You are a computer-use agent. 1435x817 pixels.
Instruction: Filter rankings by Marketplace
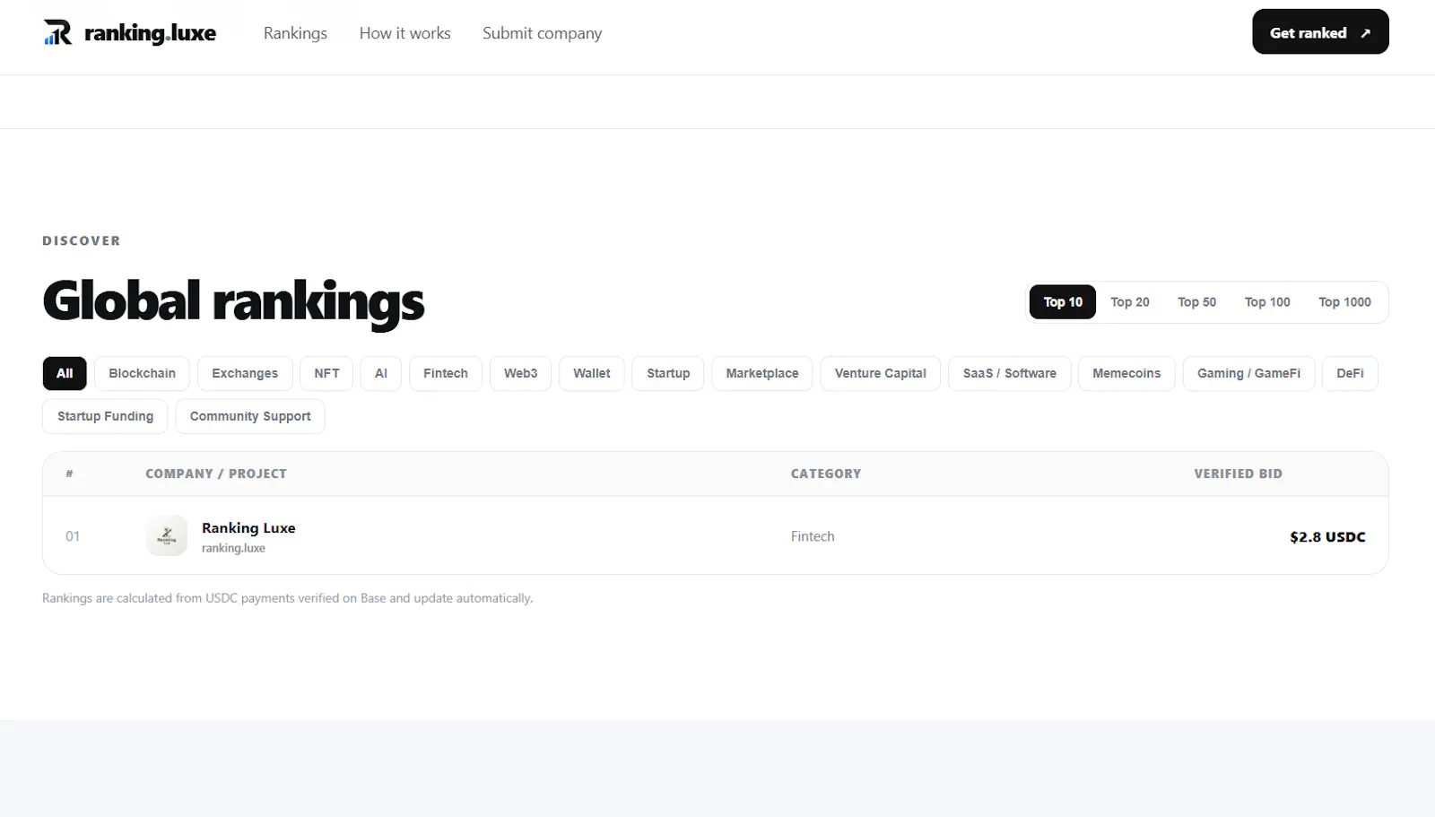(762, 373)
